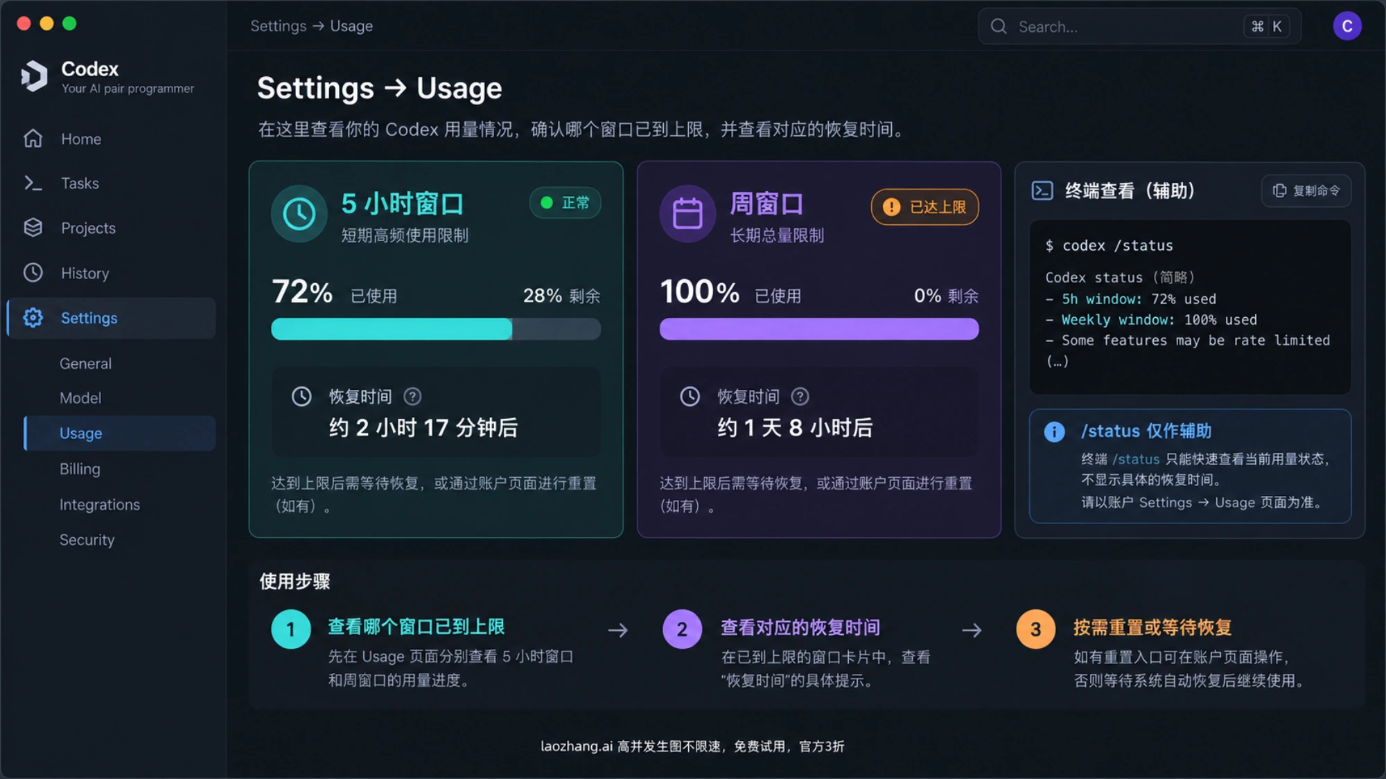Open the Security settings section
The height and width of the screenshot is (779, 1386).
click(87, 540)
